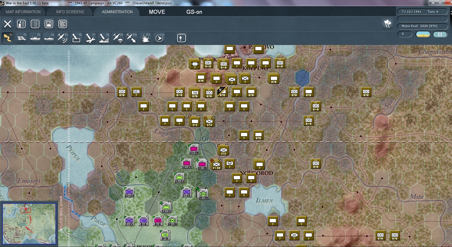Select the unit stack labeled 18=38
Screen dimensions: 452x247
pyautogui.click(x=202, y=164)
